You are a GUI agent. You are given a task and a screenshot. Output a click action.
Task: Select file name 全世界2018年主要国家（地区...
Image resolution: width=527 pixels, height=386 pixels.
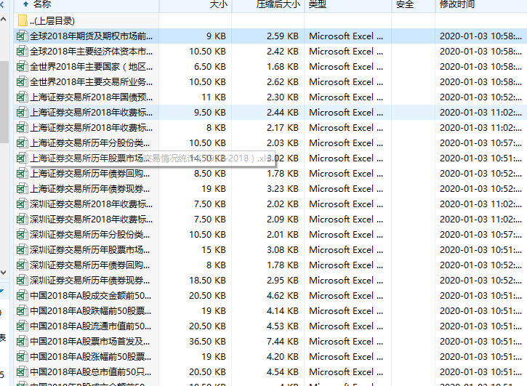pos(91,67)
